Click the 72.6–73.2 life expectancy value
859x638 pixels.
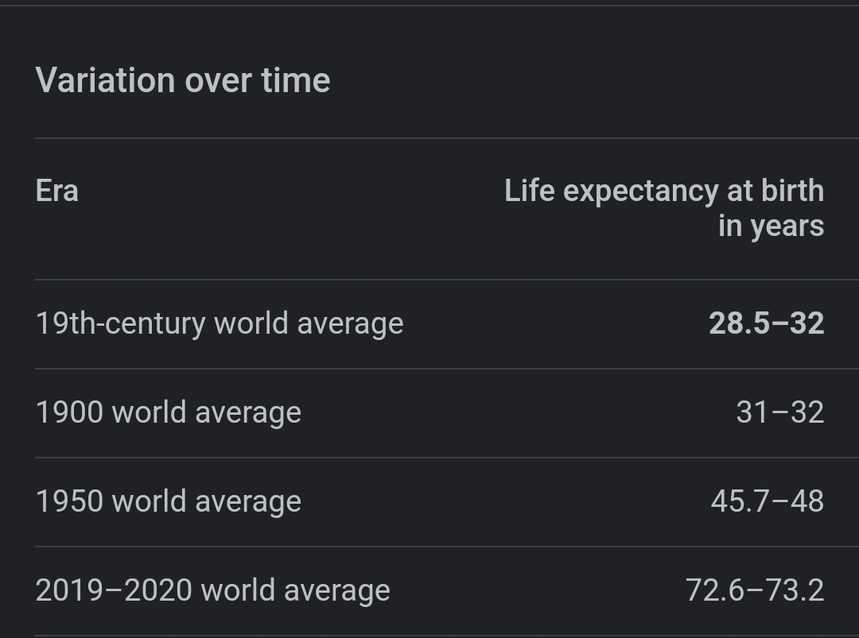pos(754,591)
